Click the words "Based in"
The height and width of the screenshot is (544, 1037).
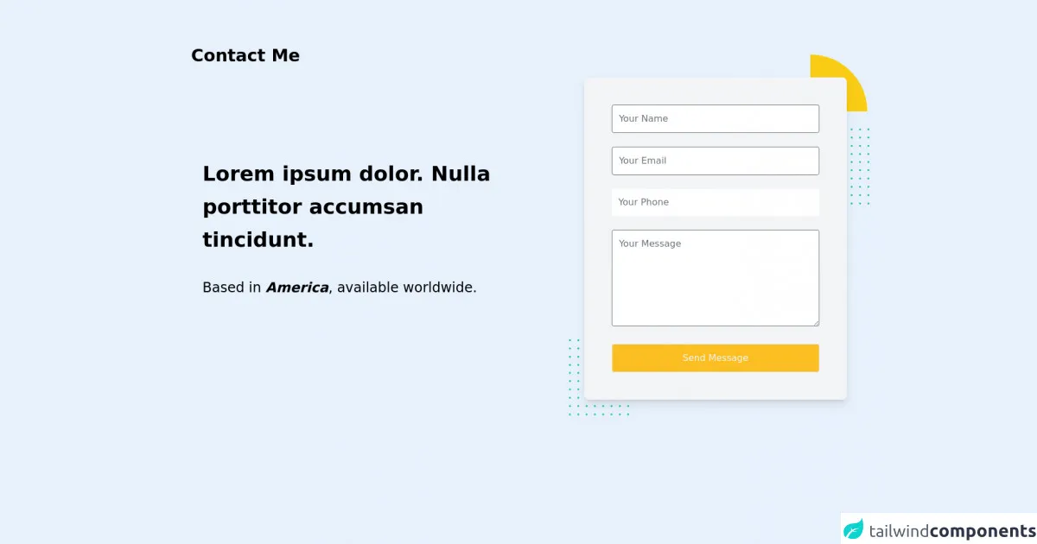(232, 288)
